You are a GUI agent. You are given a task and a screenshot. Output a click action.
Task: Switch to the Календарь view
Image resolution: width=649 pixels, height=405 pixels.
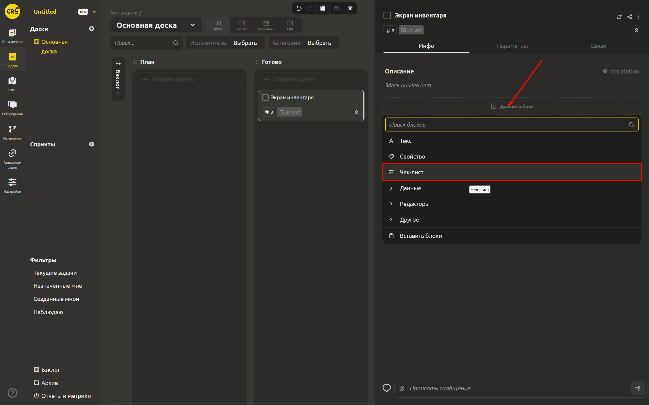click(x=266, y=25)
